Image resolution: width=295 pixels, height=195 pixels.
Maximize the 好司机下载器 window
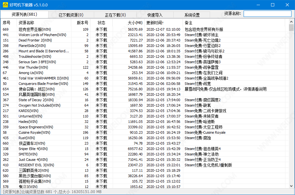point(273,5)
